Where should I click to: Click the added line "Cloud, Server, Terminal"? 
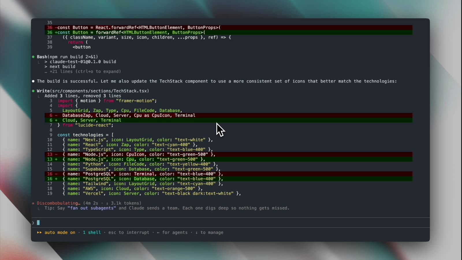pos(228,120)
